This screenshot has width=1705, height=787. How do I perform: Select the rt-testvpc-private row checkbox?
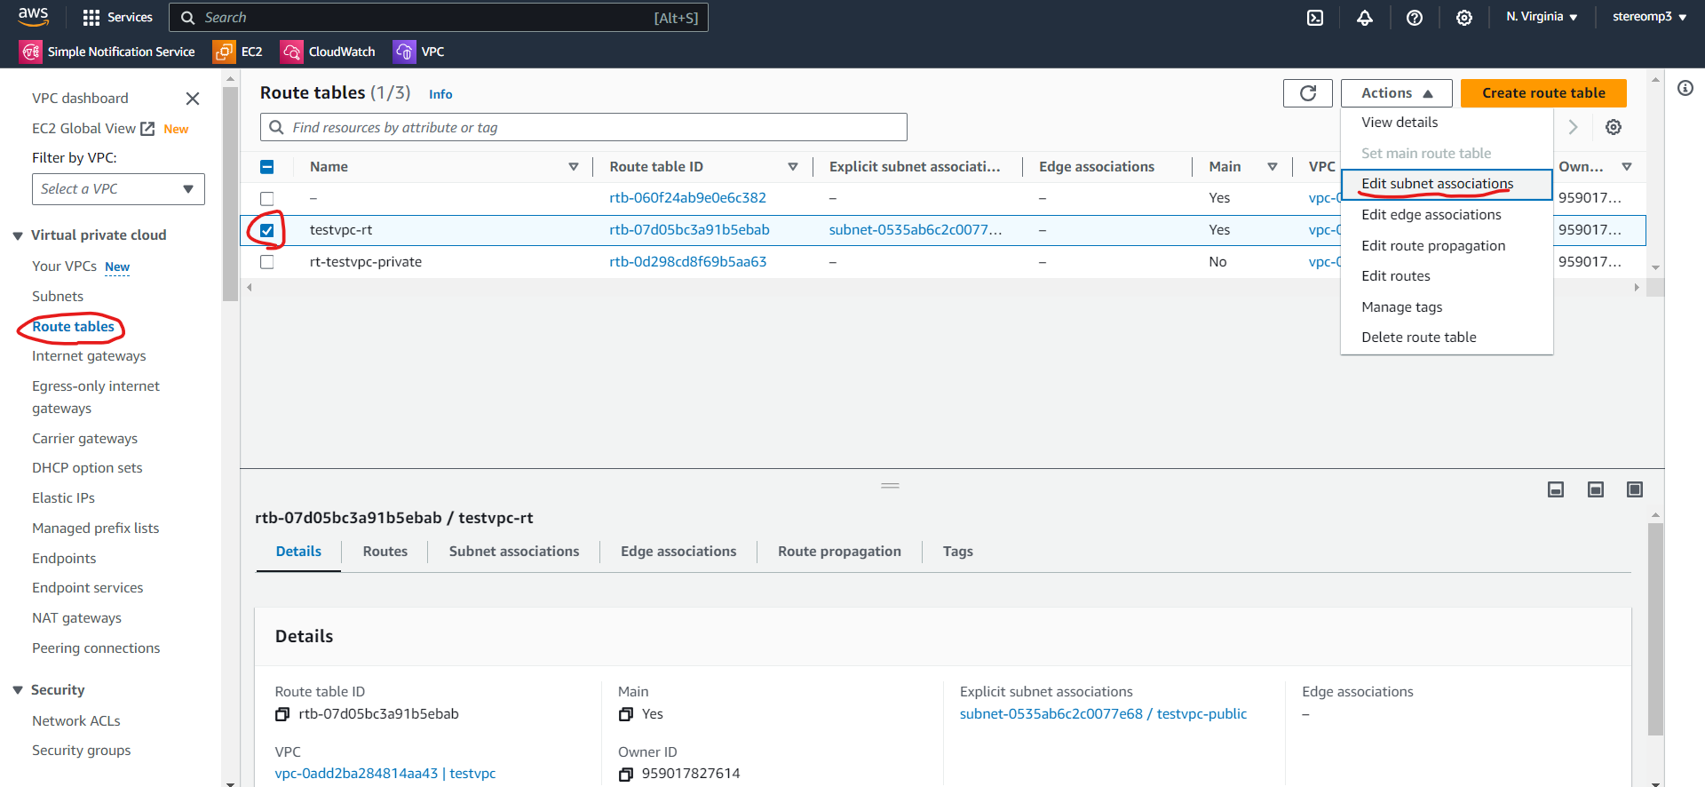pyautogui.click(x=267, y=262)
